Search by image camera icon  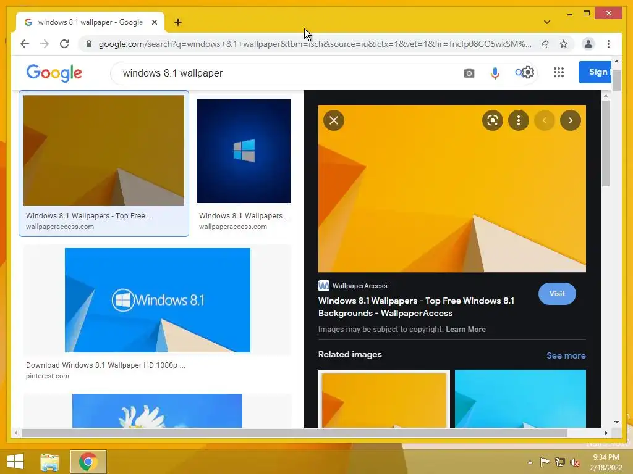(x=469, y=73)
